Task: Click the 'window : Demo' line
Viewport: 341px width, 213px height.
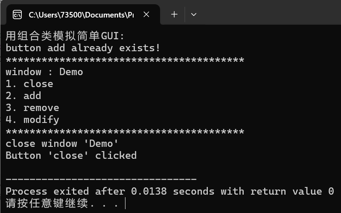Action: (44, 72)
